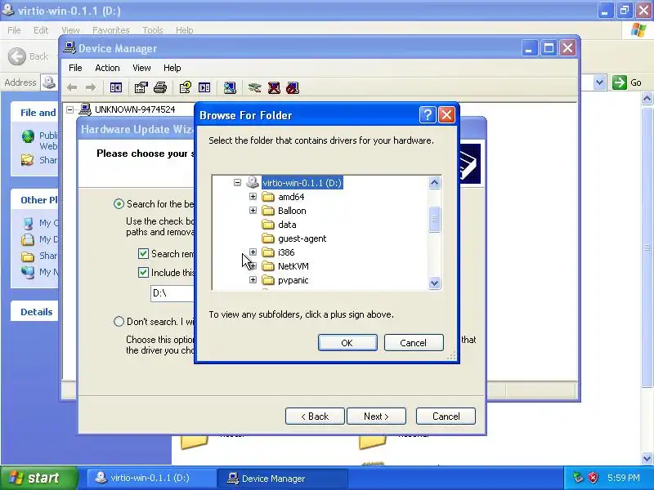The image size is (654, 490).
Task: Click folder tree scrollbar thumb
Action: [434, 219]
